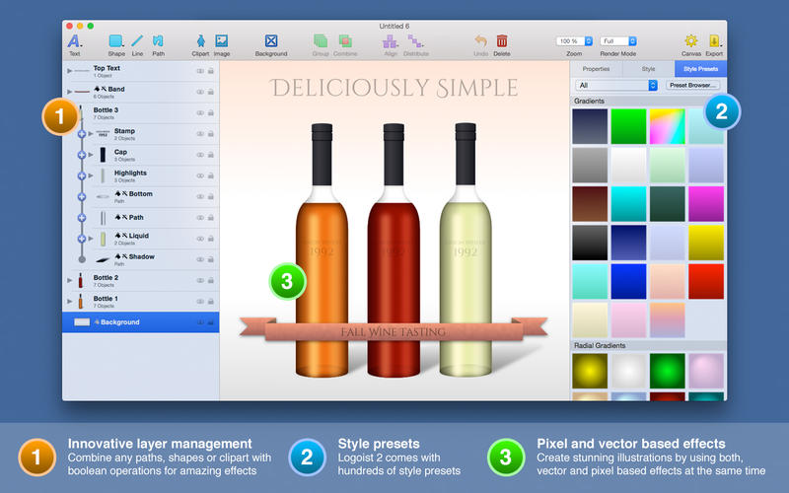Switch to the Style tab
The image size is (789, 493).
point(648,69)
